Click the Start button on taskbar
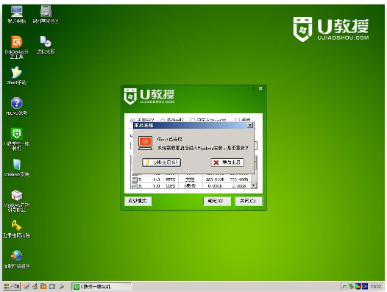The image size is (387, 292). click(12, 286)
